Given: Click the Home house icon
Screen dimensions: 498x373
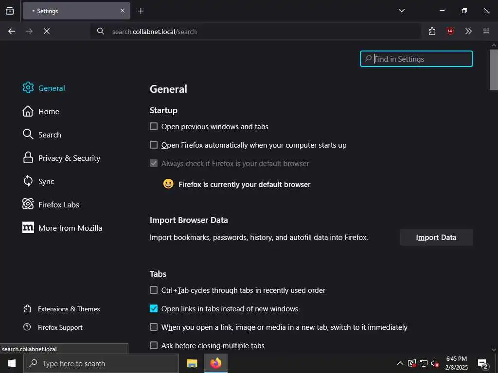Looking at the screenshot, I should coord(28,111).
